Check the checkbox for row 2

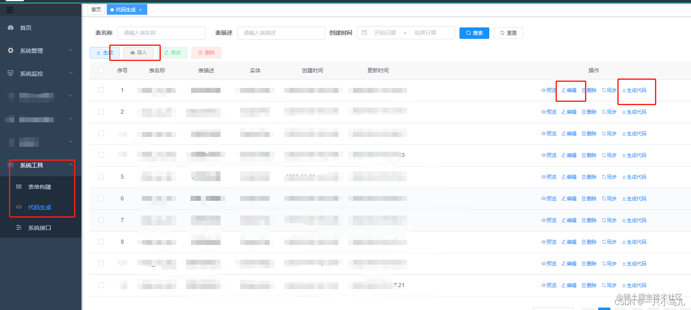(101, 112)
